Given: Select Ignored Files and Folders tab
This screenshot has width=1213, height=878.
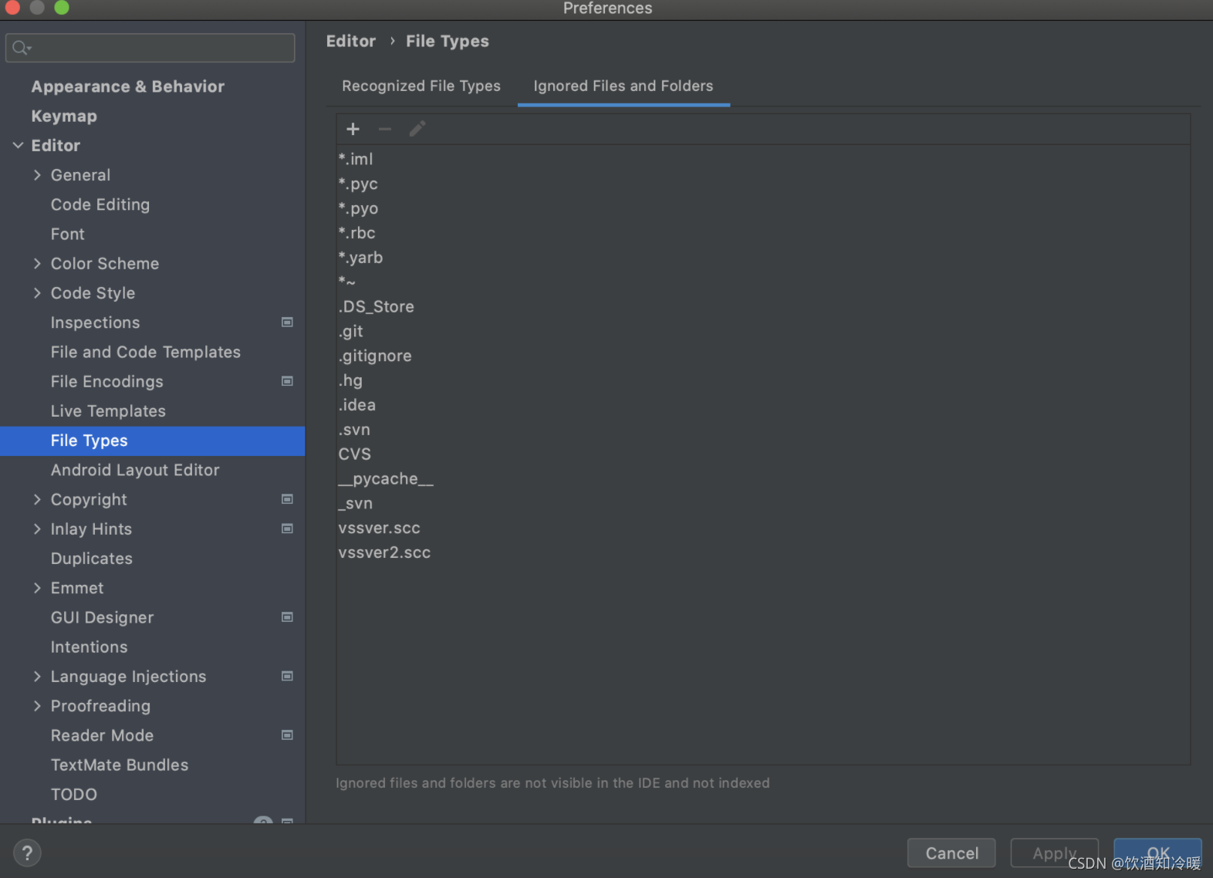Looking at the screenshot, I should click(623, 86).
